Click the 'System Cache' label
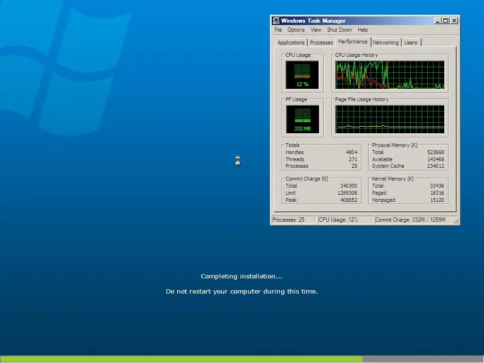The width and height of the screenshot is (484, 363). pos(388,166)
